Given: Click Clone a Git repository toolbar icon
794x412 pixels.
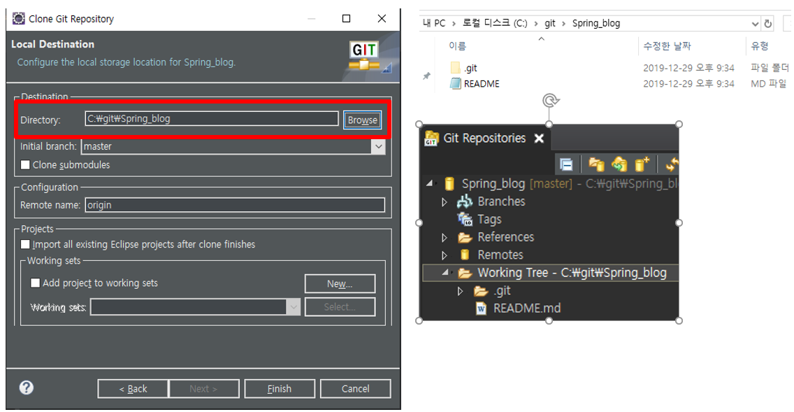Looking at the screenshot, I should 619,164.
